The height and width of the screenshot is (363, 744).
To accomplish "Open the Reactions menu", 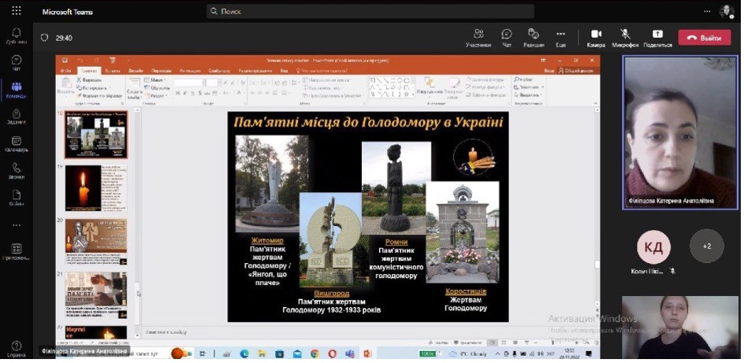I will click(534, 35).
